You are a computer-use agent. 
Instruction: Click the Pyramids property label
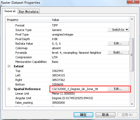click(21, 53)
